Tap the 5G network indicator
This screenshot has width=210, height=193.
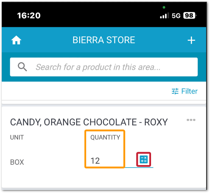point(176,16)
